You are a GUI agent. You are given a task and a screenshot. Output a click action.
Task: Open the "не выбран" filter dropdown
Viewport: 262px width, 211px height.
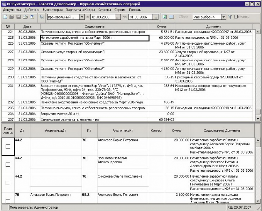(224, 17)
